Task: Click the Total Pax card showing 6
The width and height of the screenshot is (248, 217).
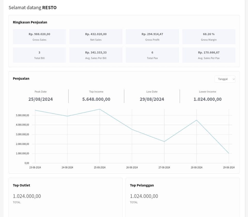Action: pyautogui.click(x=152, y=55)
